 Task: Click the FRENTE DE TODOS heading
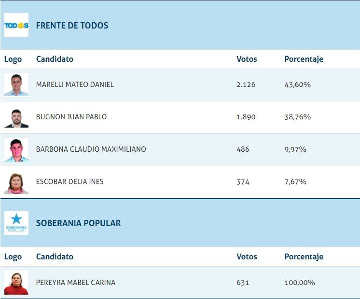[x=72, y=26]
